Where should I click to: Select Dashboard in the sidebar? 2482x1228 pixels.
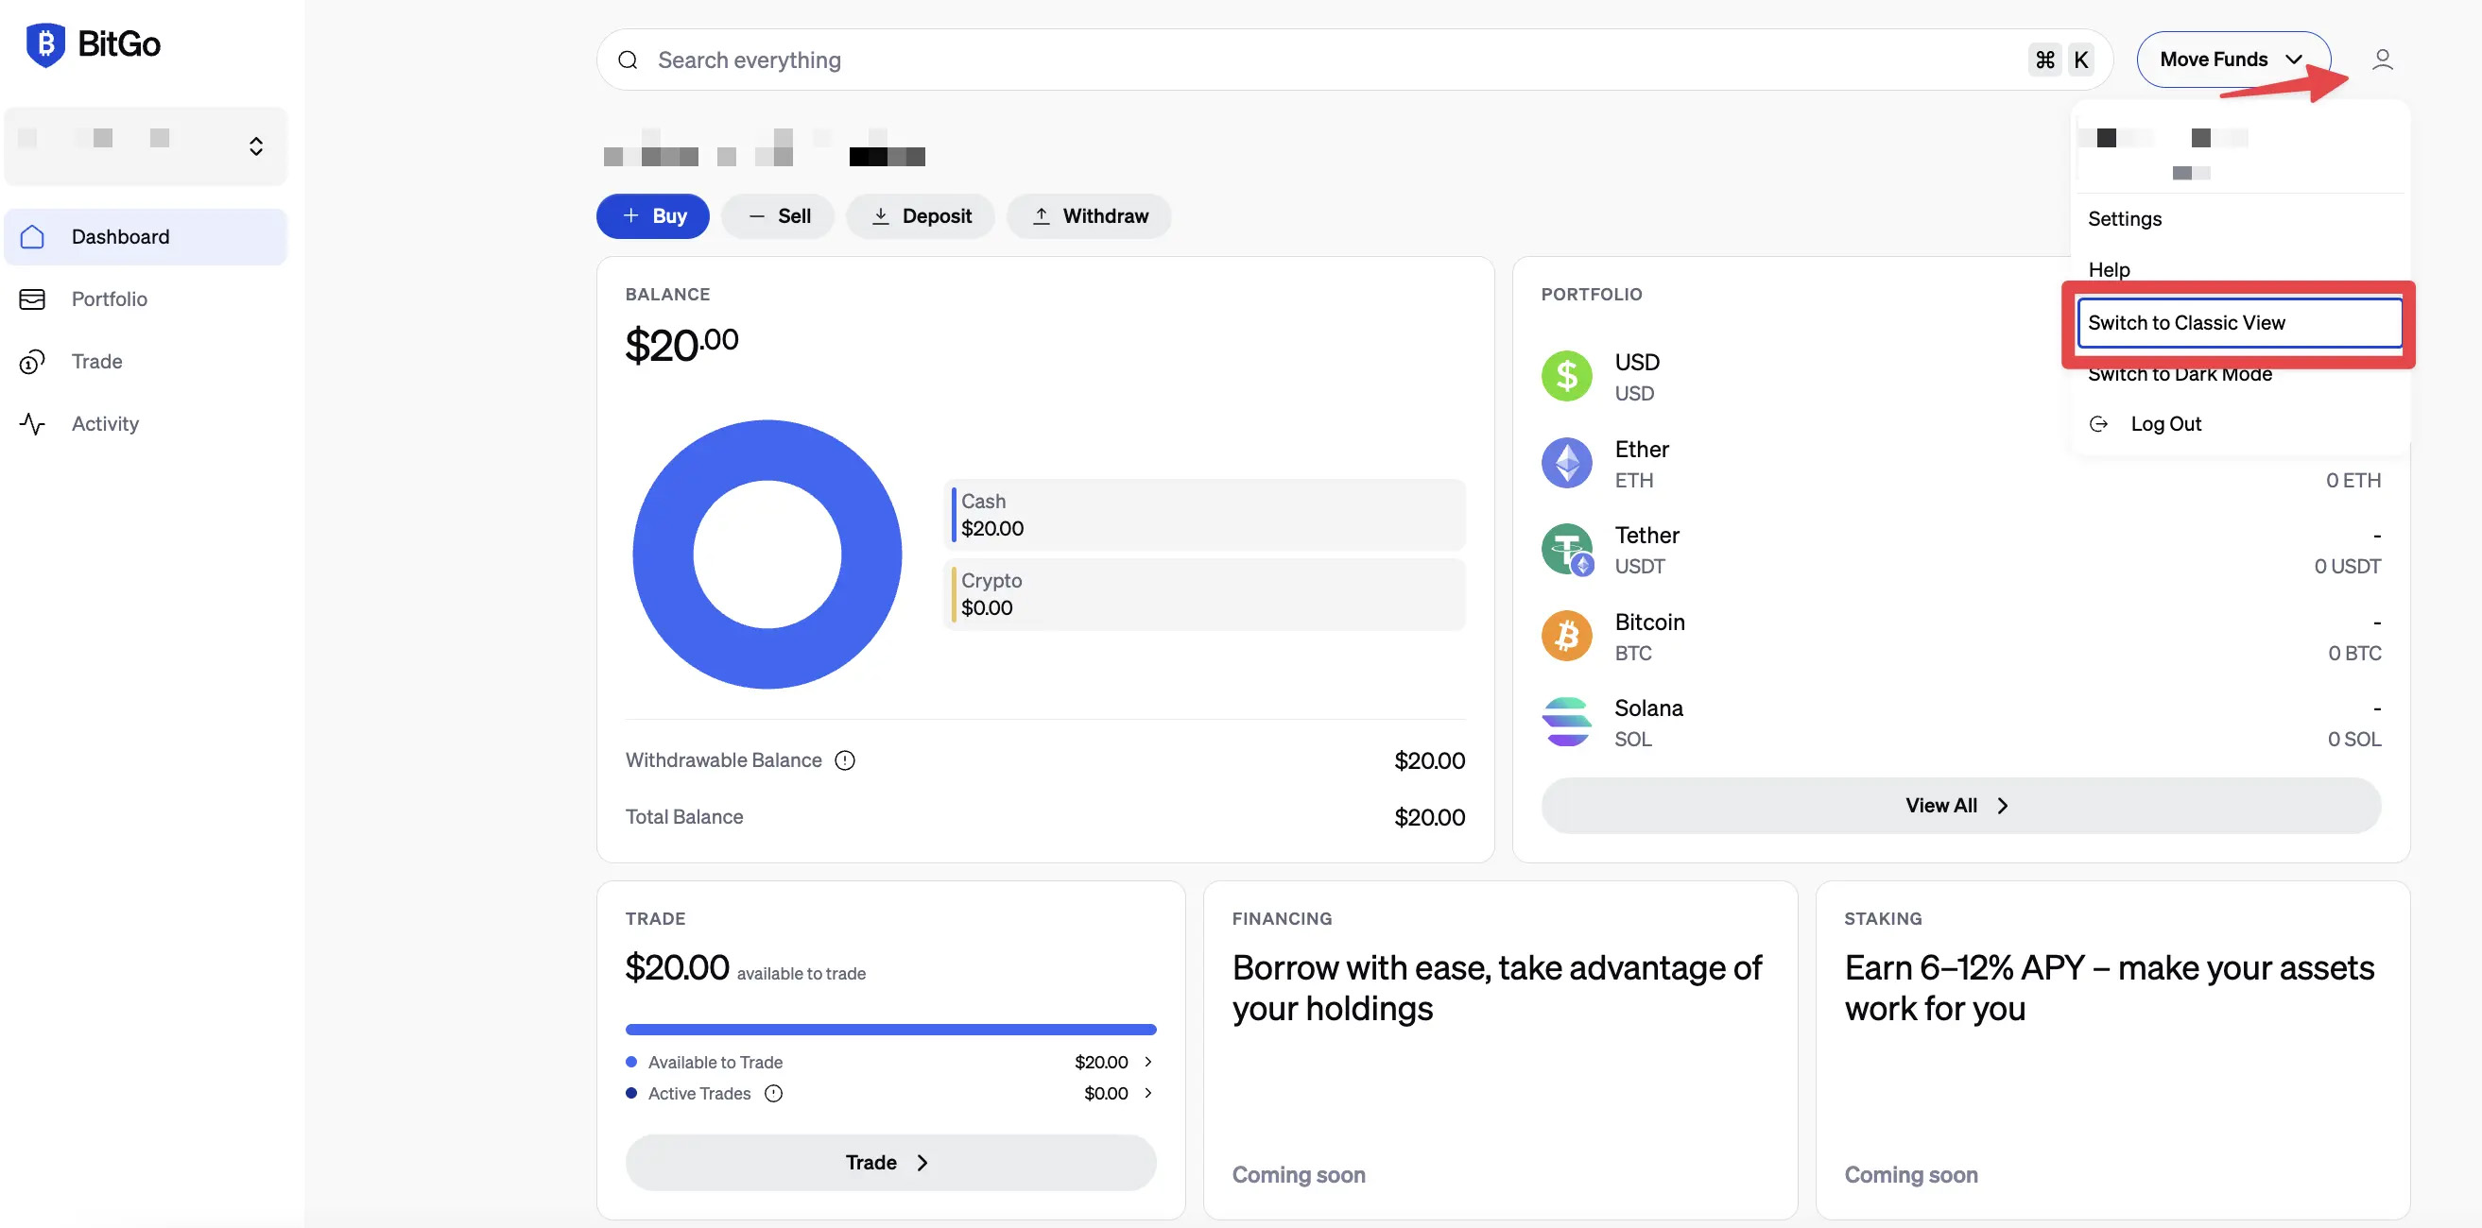click(119, 236)
